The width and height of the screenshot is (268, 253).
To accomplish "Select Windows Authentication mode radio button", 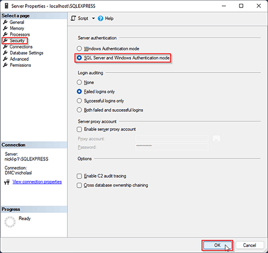I will coord(79,49).
